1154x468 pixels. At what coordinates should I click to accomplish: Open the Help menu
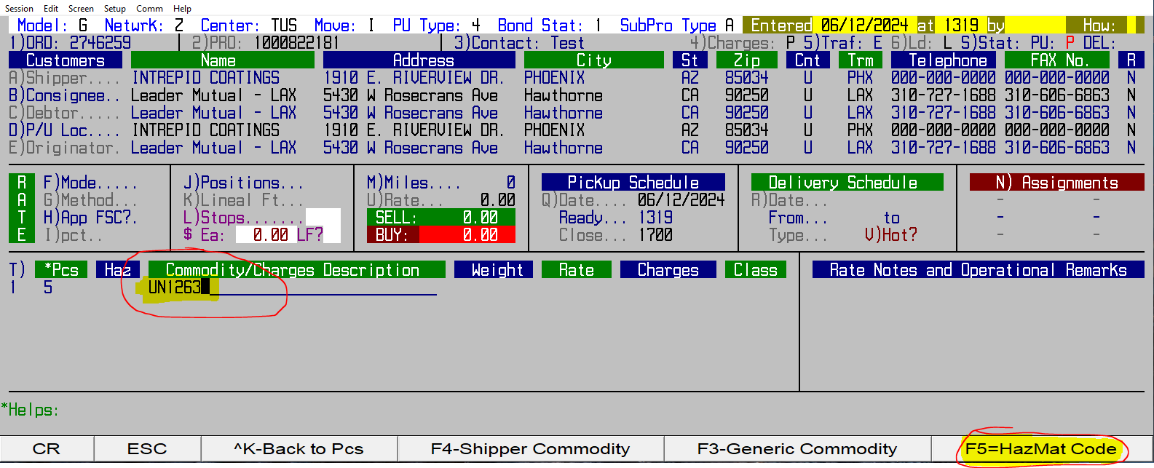182,8
